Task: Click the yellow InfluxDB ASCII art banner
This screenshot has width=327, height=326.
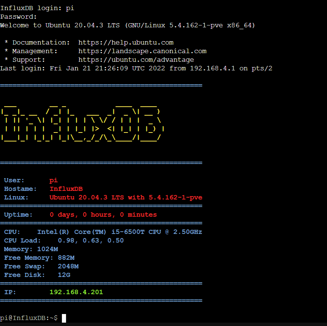Action: [83, 124]
